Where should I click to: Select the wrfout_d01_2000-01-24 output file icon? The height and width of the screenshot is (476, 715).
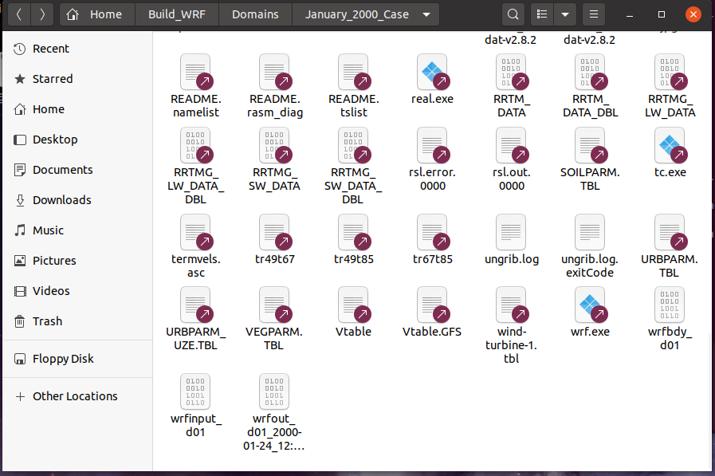coord(274,391)
